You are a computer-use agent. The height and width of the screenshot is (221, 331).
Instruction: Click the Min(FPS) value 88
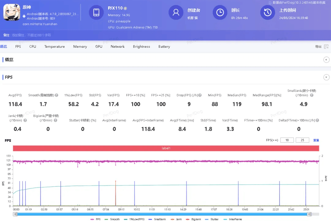[215, 104]
